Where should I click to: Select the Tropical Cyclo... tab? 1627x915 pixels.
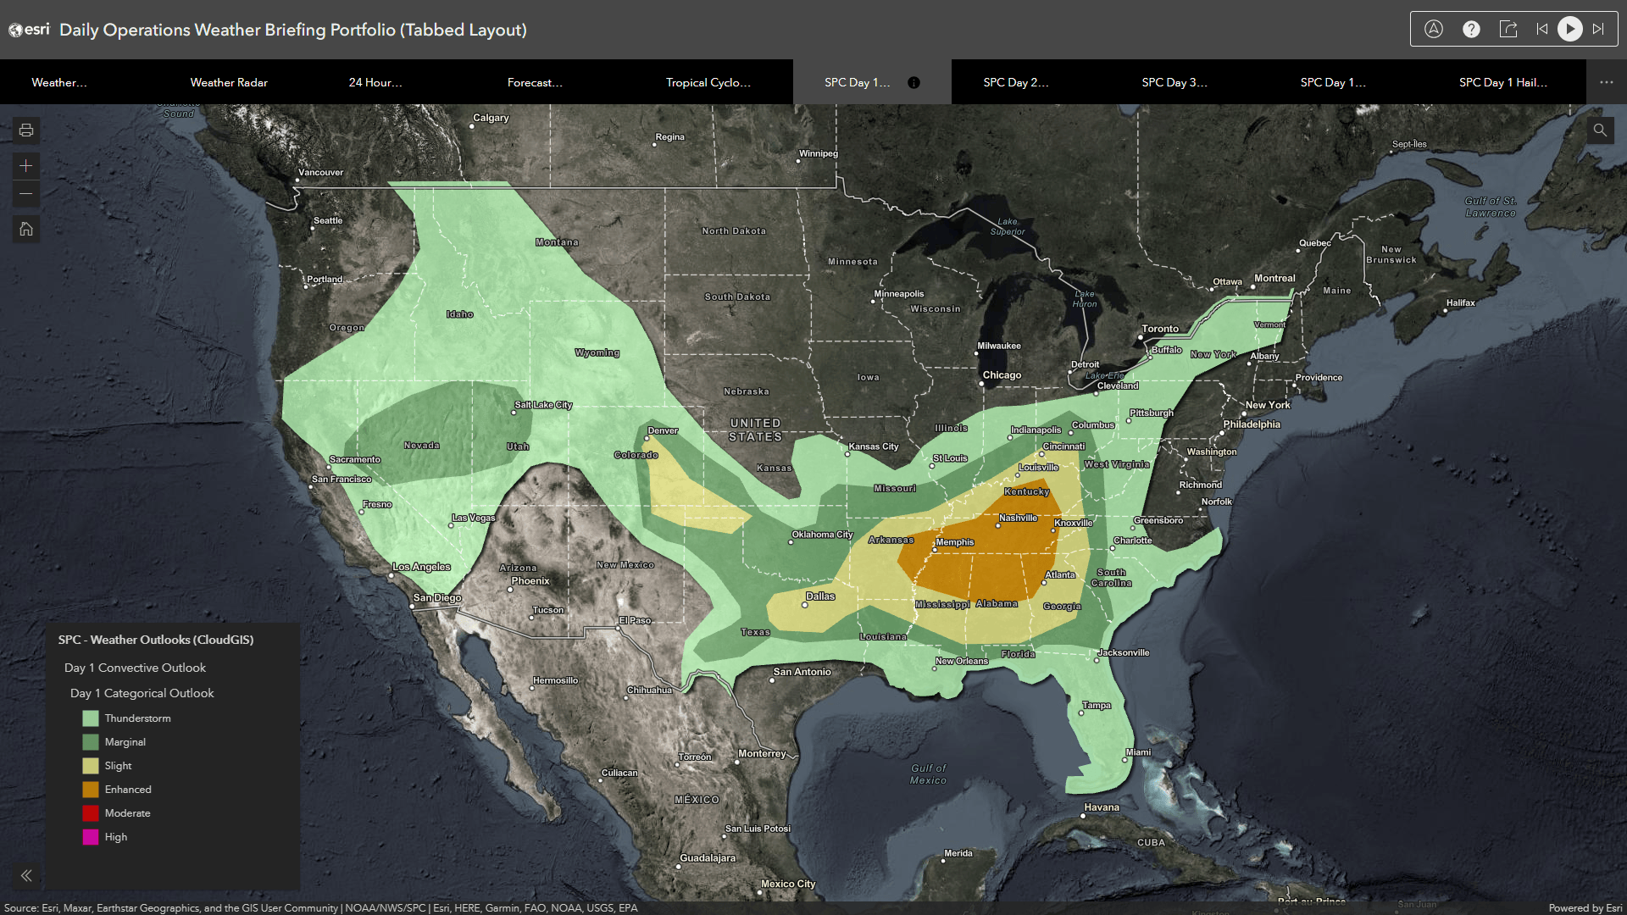707,81
